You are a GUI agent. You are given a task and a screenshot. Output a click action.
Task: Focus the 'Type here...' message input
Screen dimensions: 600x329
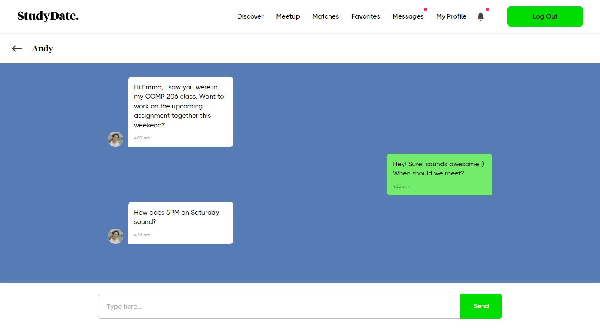[279, 306]
